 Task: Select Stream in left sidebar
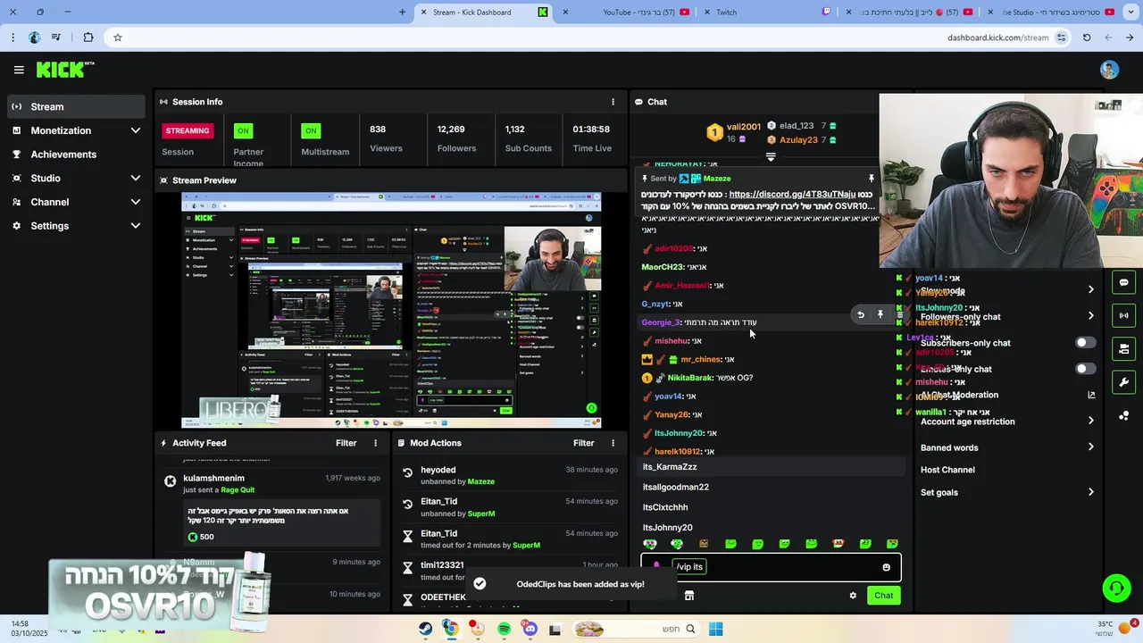[76, 106]
